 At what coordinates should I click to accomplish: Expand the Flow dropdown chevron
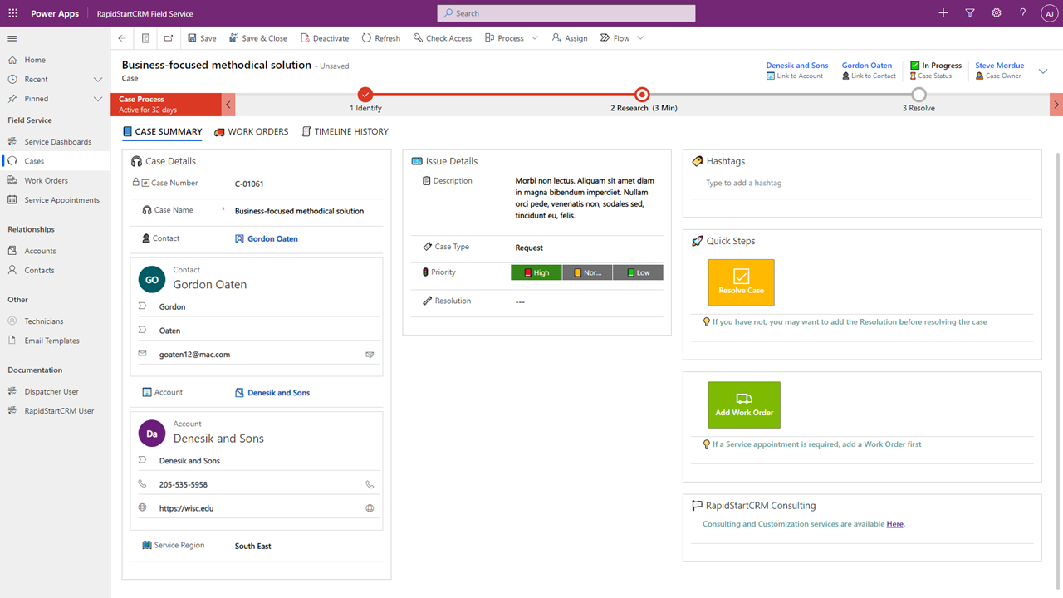tap(640, 38)
